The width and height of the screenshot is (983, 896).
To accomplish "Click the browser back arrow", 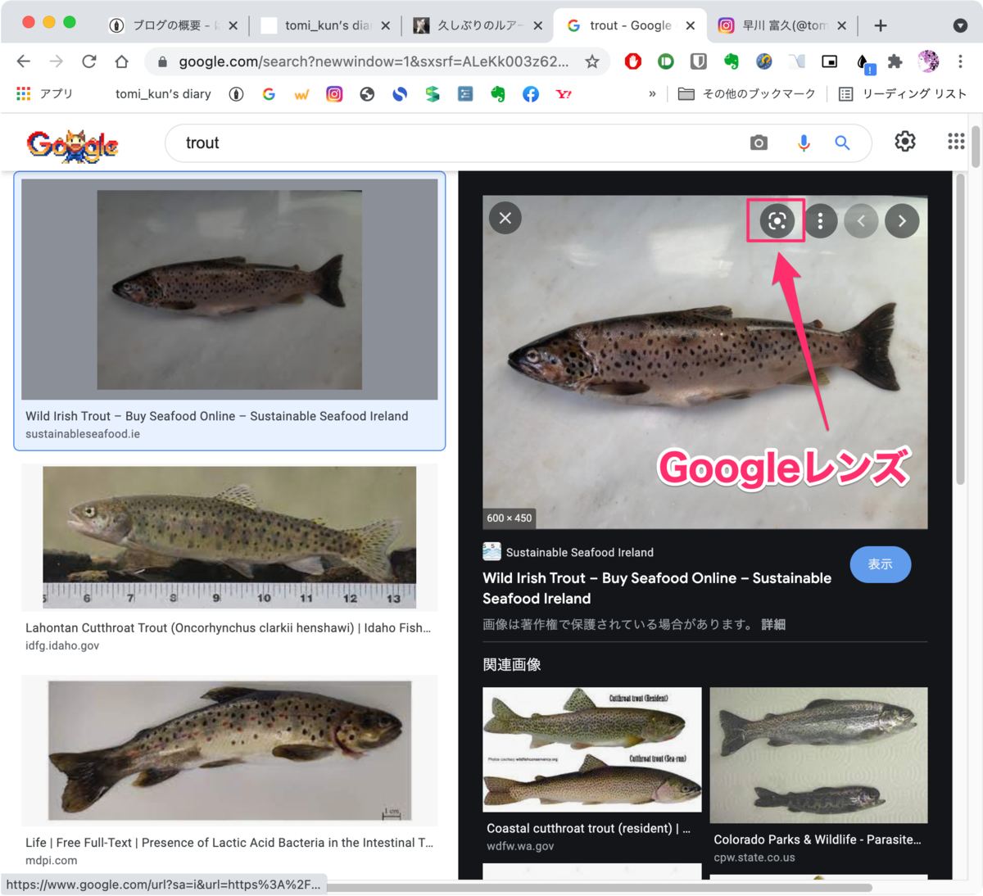I will (x=24, y=61).
